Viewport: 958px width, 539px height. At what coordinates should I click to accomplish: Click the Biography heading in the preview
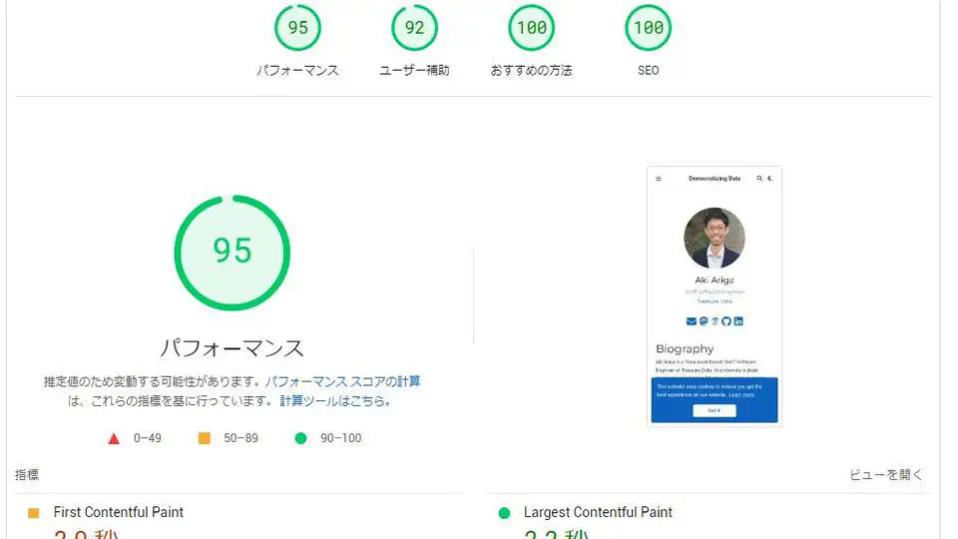tap(685, 349)
